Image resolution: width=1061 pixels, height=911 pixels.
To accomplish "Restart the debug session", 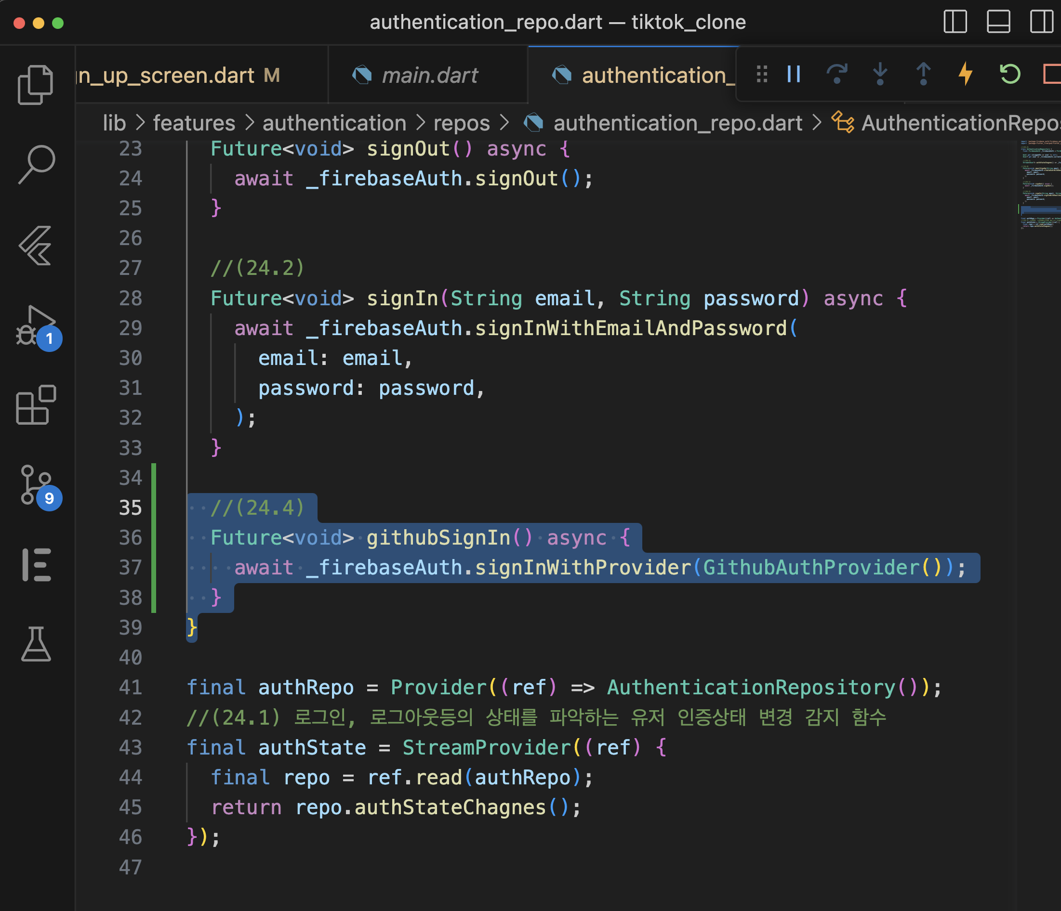I will pos(1009,74).
